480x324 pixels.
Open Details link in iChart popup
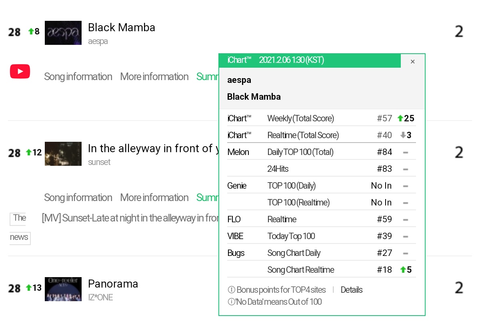tap(352, 290)
